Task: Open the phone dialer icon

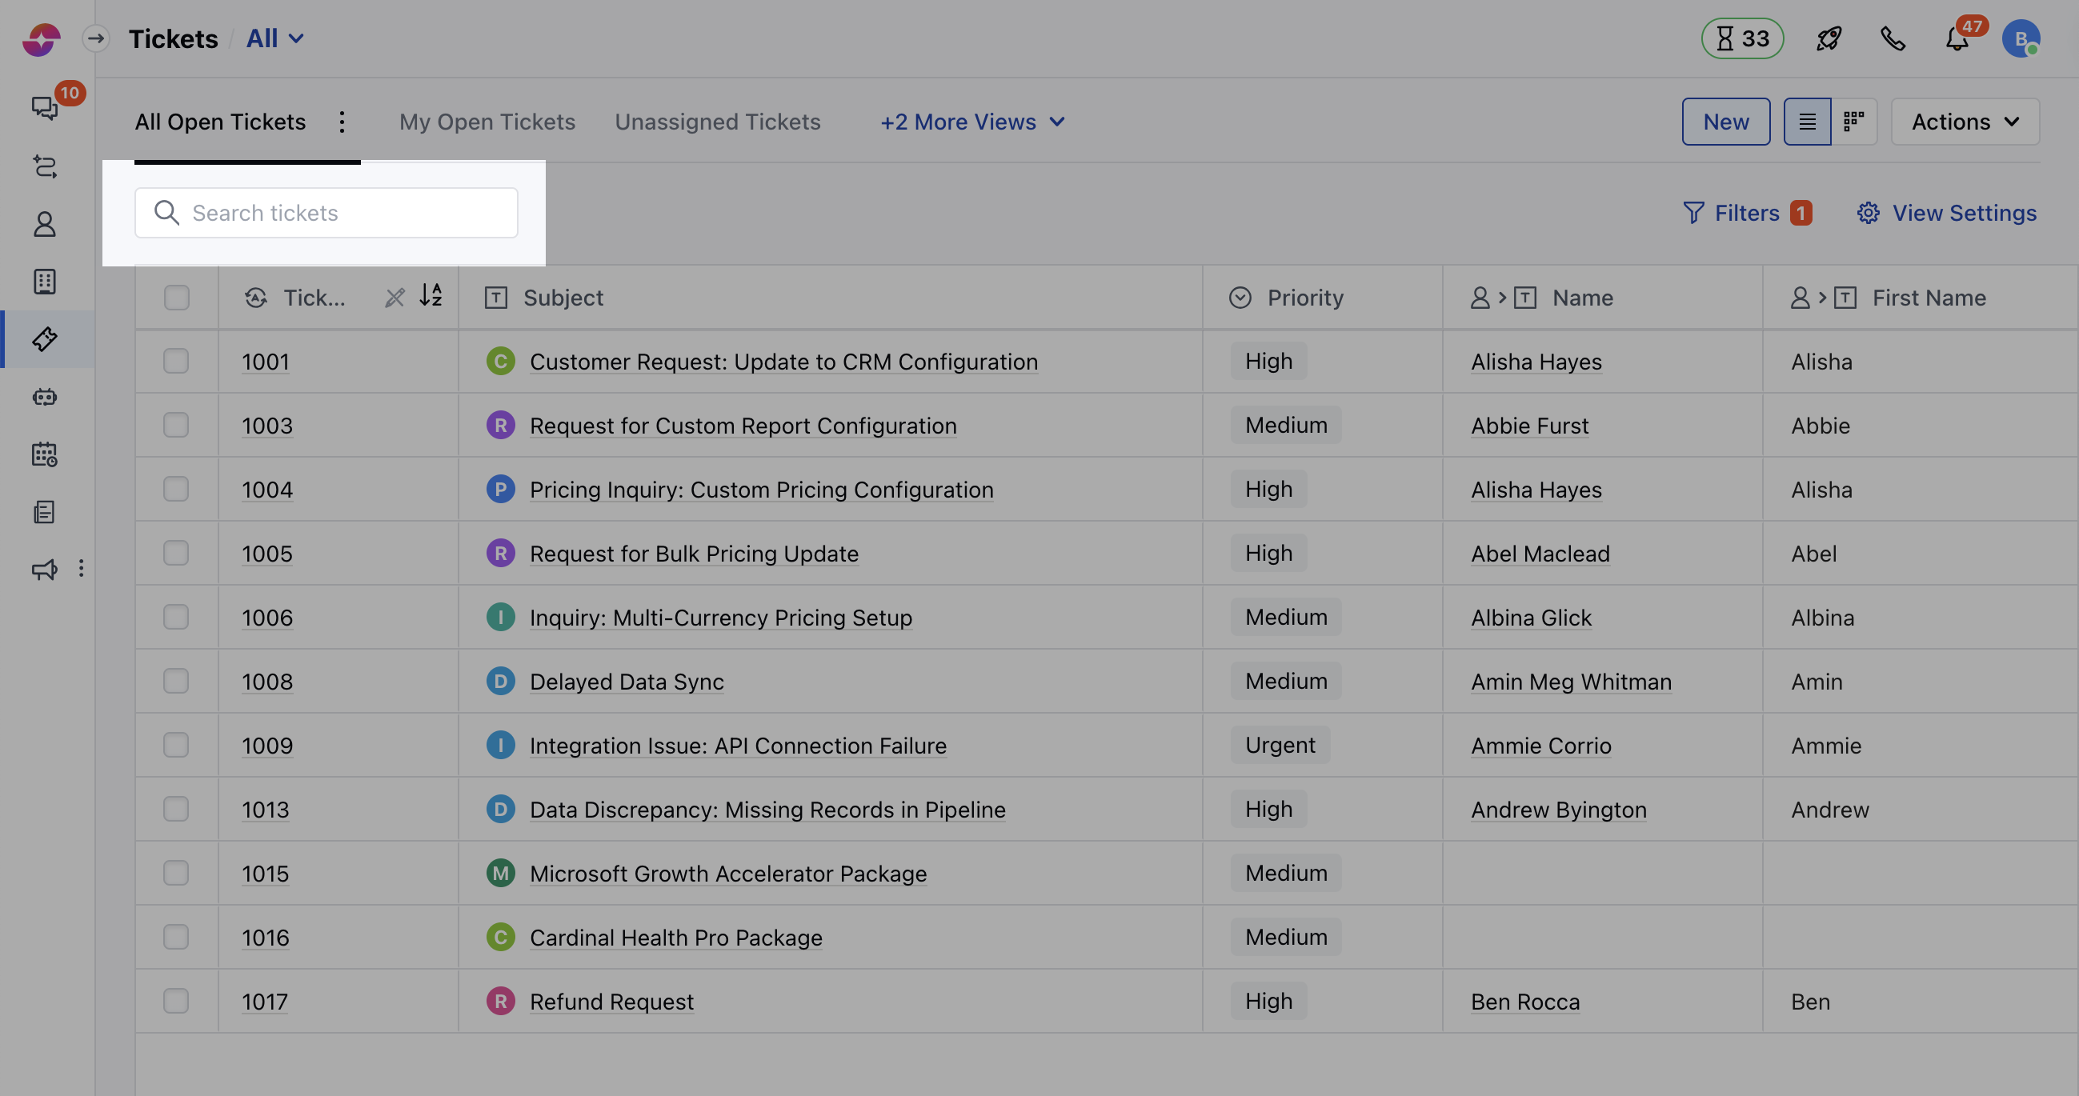Action: point(1893,38)
